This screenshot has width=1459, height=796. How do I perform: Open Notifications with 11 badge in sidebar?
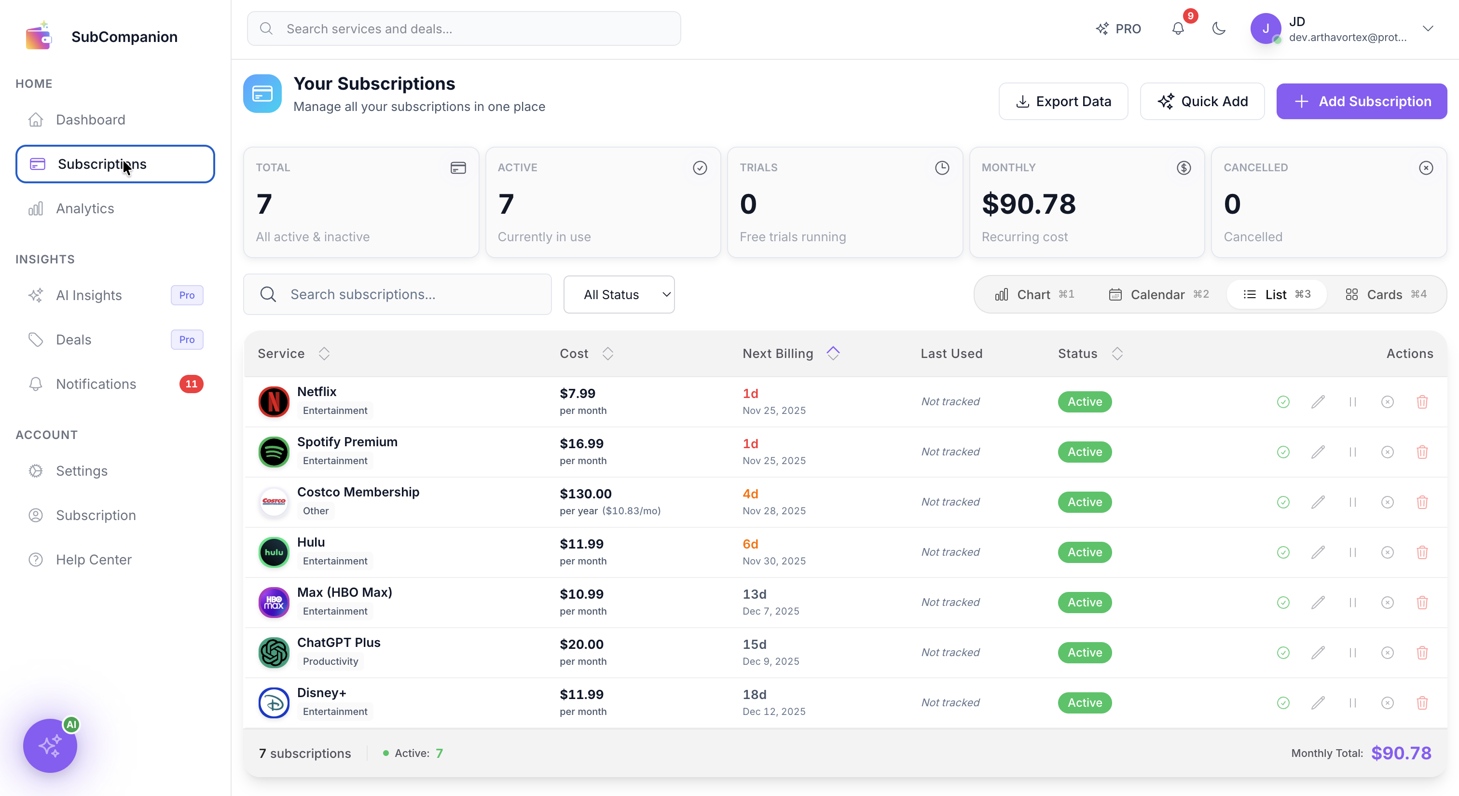(x=115, y=384)
